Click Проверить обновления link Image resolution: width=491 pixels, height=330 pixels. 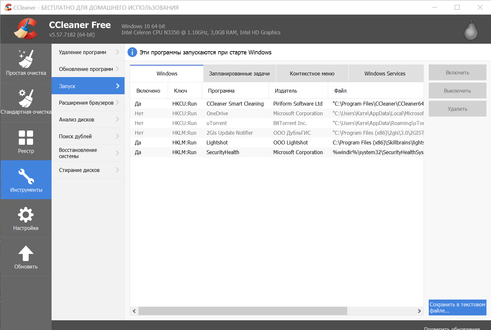452,328
